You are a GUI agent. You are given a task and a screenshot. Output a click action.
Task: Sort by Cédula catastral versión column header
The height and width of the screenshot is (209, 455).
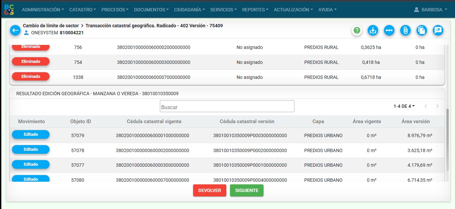pyautogui.click(x=247, y=121)
